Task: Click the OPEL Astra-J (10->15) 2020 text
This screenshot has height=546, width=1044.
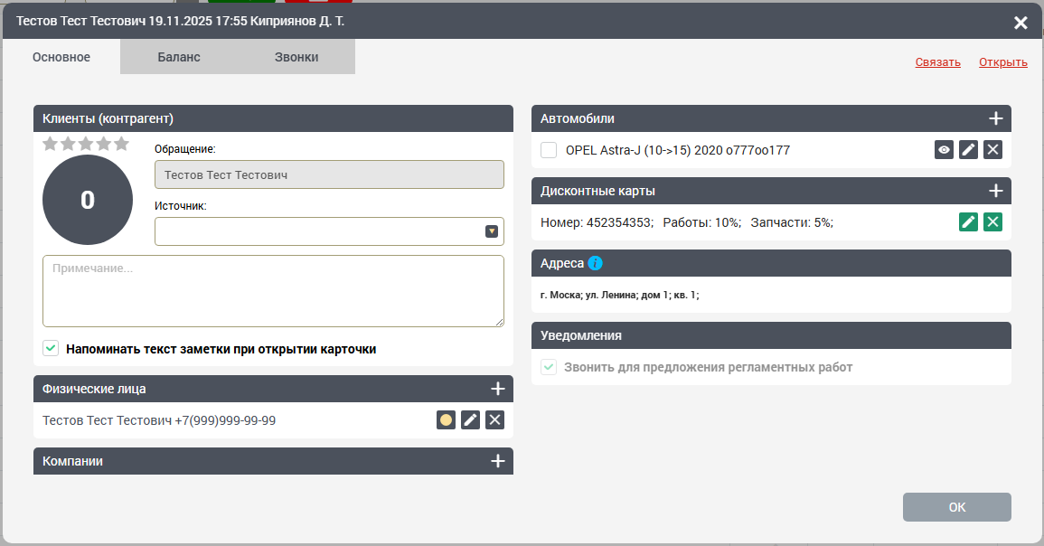Action: point(678,150)
